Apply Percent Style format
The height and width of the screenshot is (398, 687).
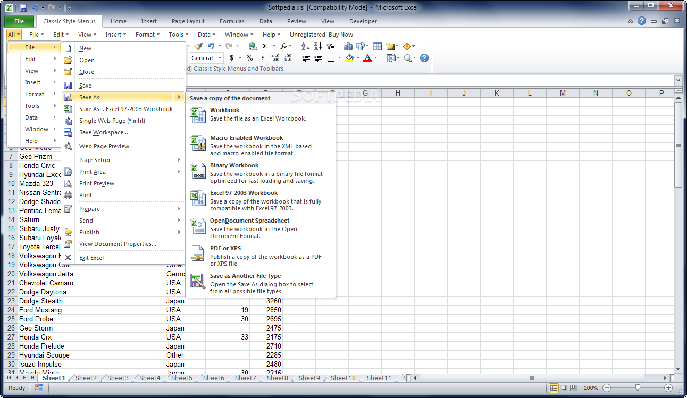point(249,58)
